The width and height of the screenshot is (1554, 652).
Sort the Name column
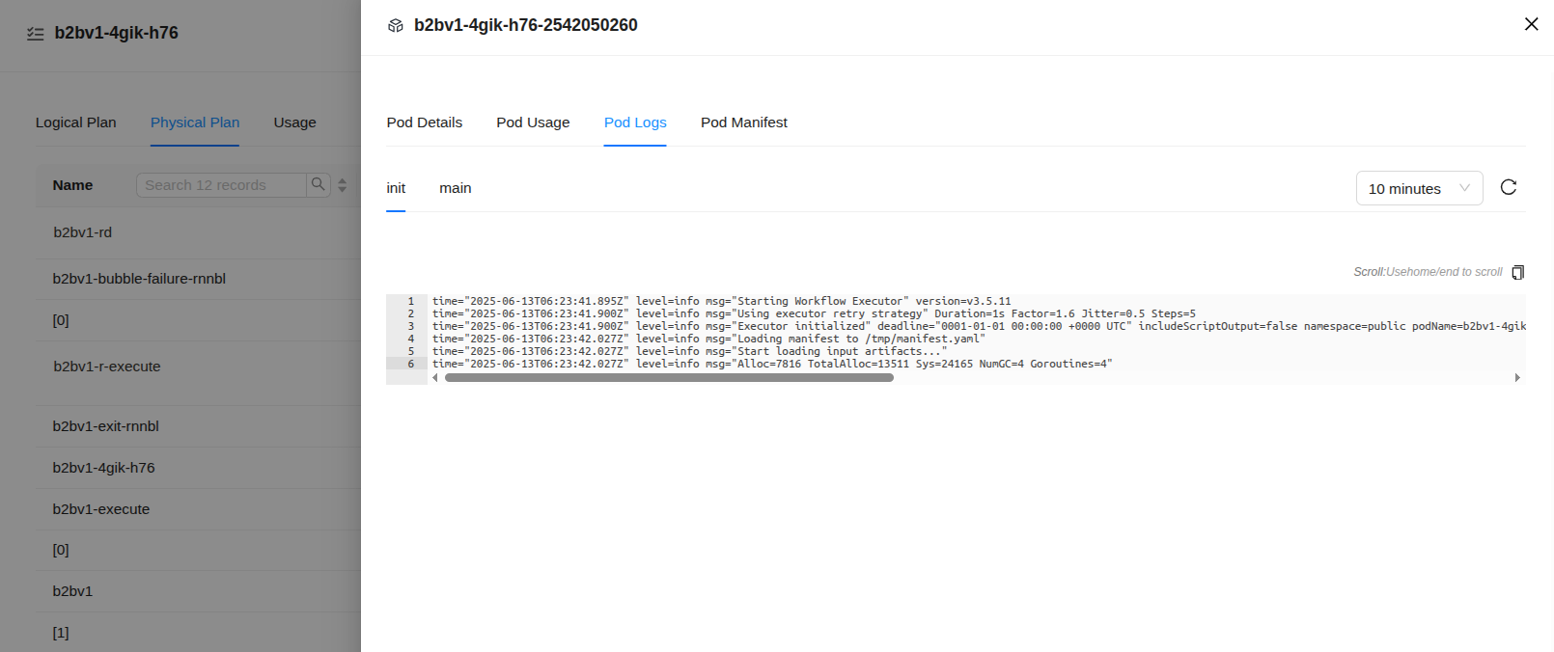point(343,185)
